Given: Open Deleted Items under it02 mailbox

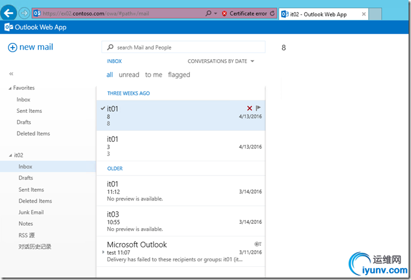Looking at the screenshot, I should click(35, 201).
